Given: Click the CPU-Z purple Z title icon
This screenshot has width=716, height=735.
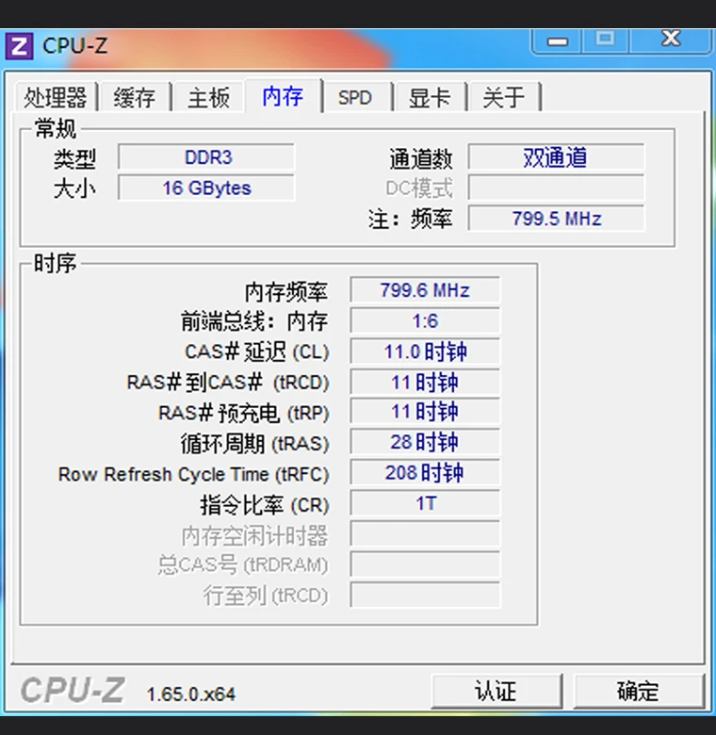Looking at the screenshot, I should (x=19, y=46).
